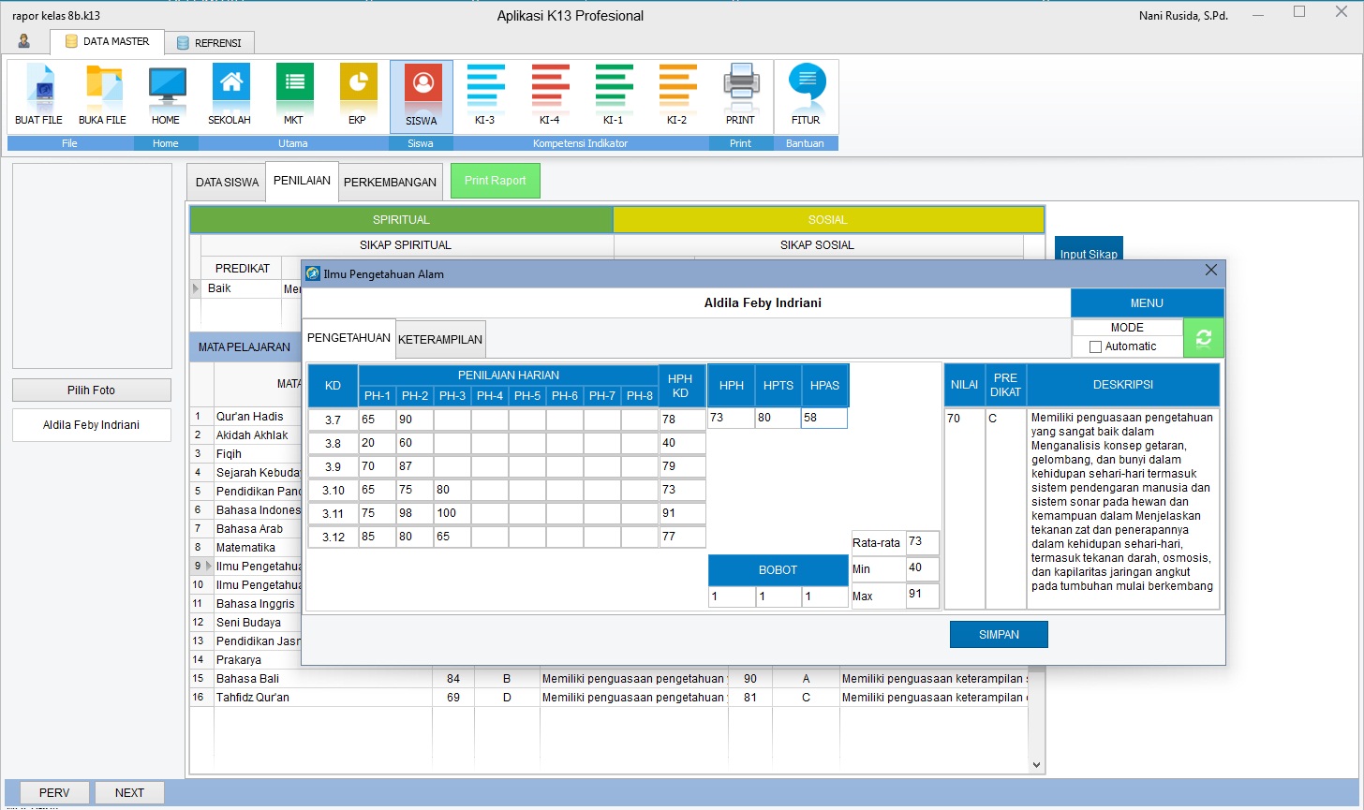Open the KI-4 competency indicator icon
The width and height of the screenshot is (1364, 810).
point(549,95)
